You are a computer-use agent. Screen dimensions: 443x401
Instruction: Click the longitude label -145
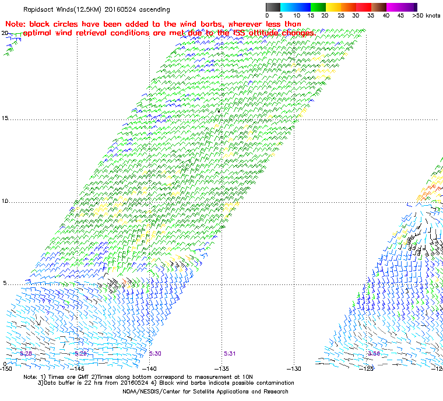point(77,369)
